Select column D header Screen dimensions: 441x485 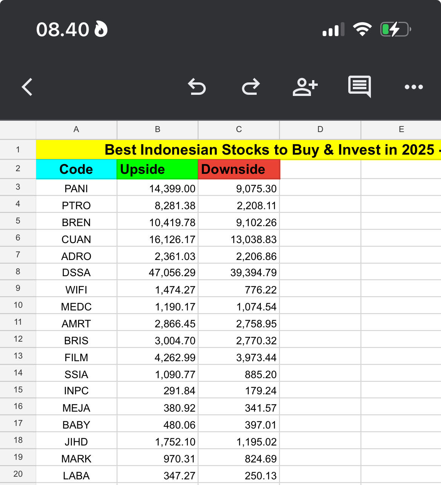tap(320, 130)
